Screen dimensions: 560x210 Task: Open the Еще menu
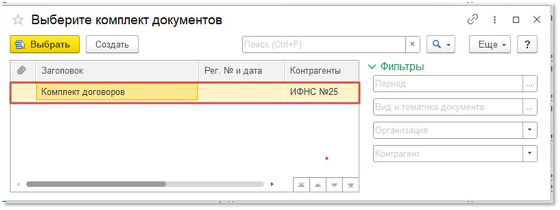click(x=490, y=45)
